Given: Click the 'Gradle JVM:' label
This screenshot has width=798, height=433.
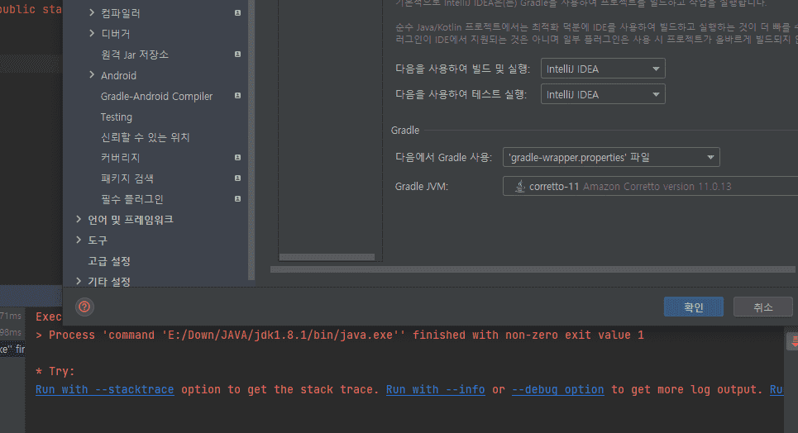Looking at the screenshot, I should coord(422,187).
